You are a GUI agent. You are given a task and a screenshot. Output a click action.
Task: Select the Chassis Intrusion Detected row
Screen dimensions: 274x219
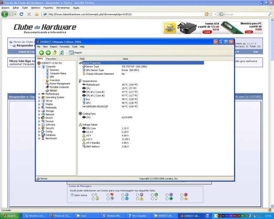[141, 74]
